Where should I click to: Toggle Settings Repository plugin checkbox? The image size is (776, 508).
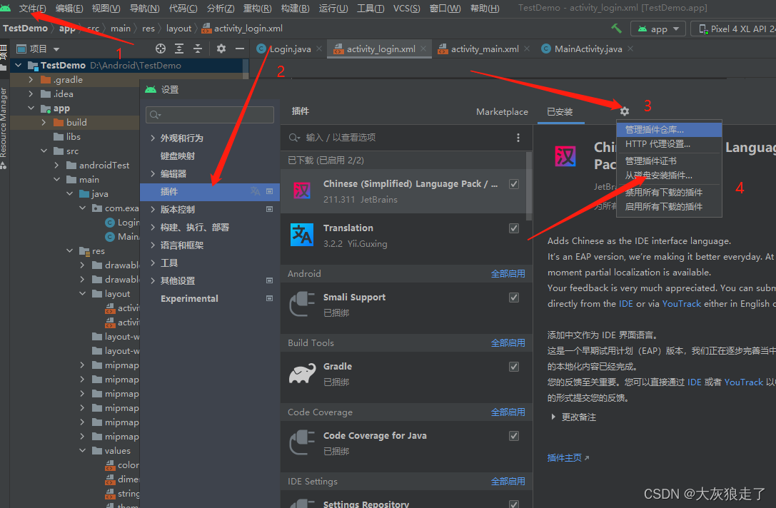click(x=514, y=504)
